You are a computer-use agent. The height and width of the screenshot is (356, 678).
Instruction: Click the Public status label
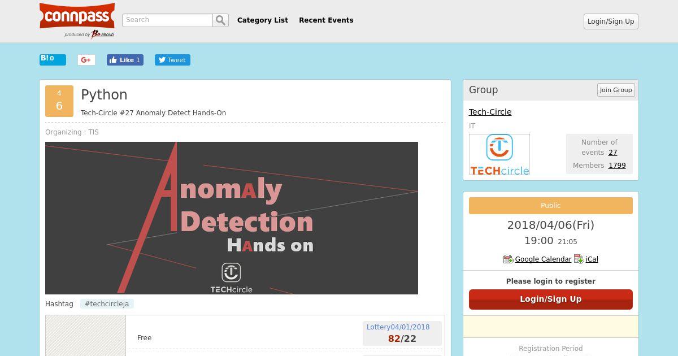pyautogui.click(x=551, y=206)
